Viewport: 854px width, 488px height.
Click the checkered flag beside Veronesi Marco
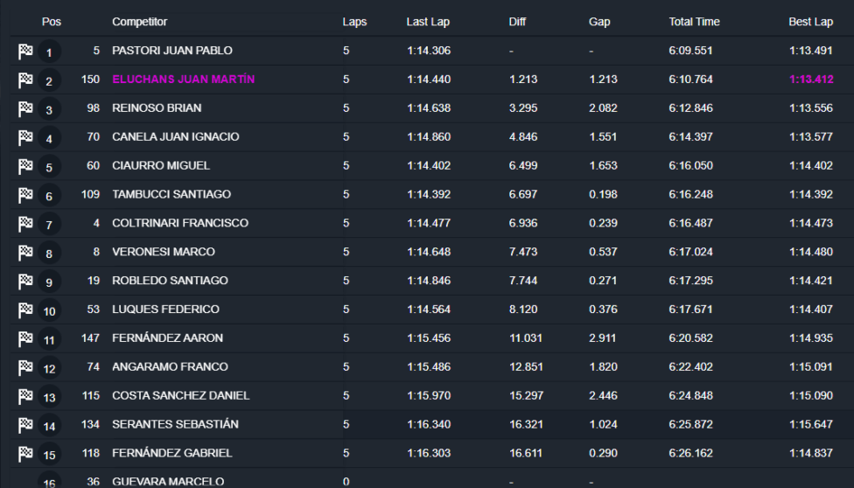click(x=25, y=252)
